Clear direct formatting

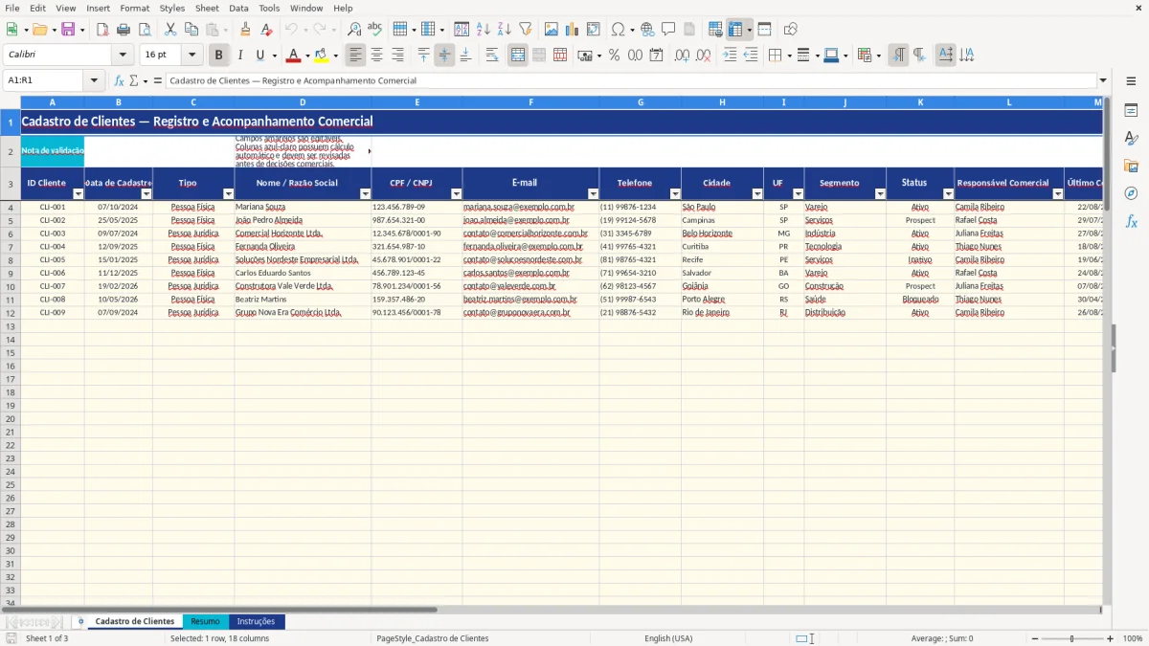[x=266, y=30]
